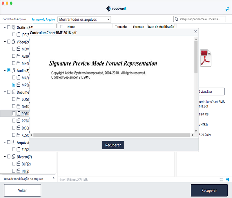The width and height of the screenshot is (232, 198).
Task: Click the MP4 file type icon
Action: pyautogui.click(x=18, y=63)
